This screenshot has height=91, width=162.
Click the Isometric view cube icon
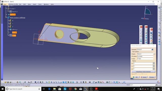click(x=66, y=82)
